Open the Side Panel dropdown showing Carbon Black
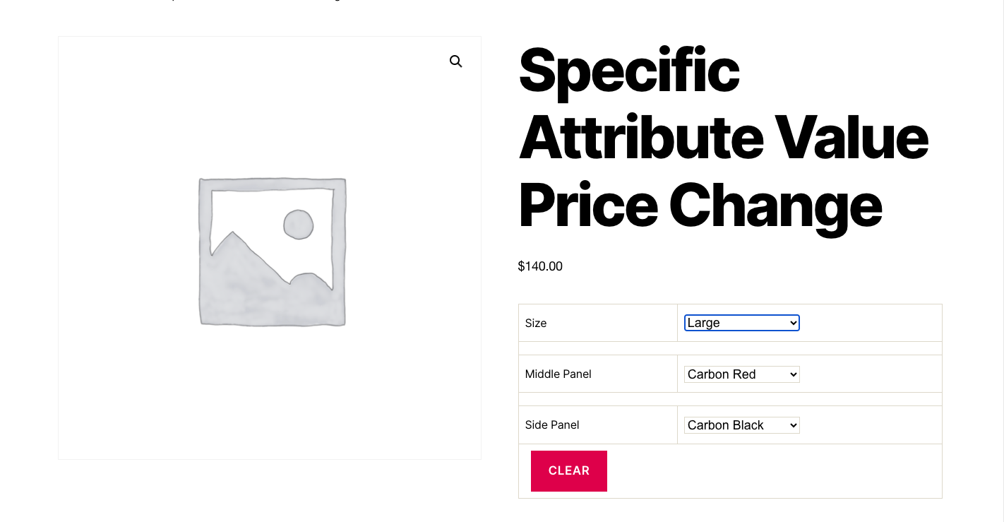The image size is (1004, 522). (741, 425)
